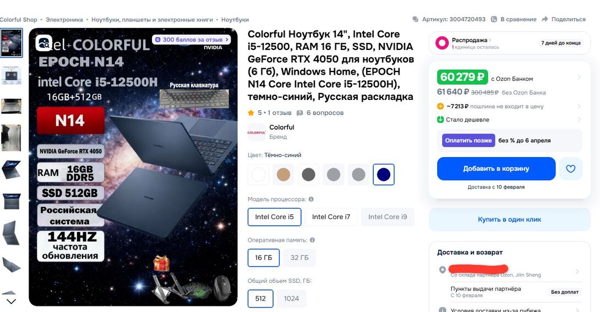Add product to favorites with heart icon
This screenshot has width=600, height=312.
pos(570,169)
